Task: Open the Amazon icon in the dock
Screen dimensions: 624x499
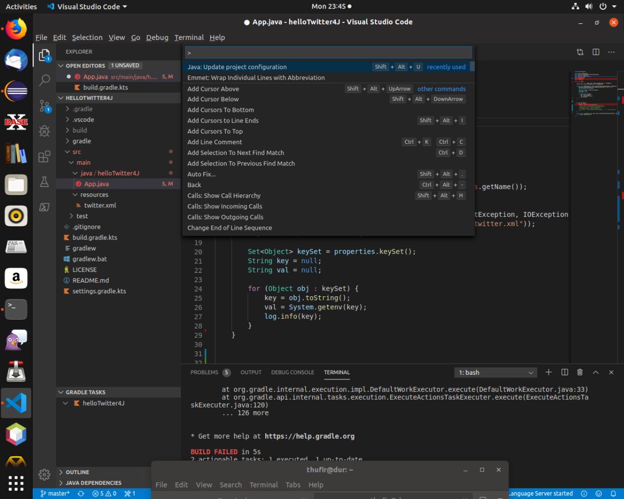Action: tap(16, 278)
